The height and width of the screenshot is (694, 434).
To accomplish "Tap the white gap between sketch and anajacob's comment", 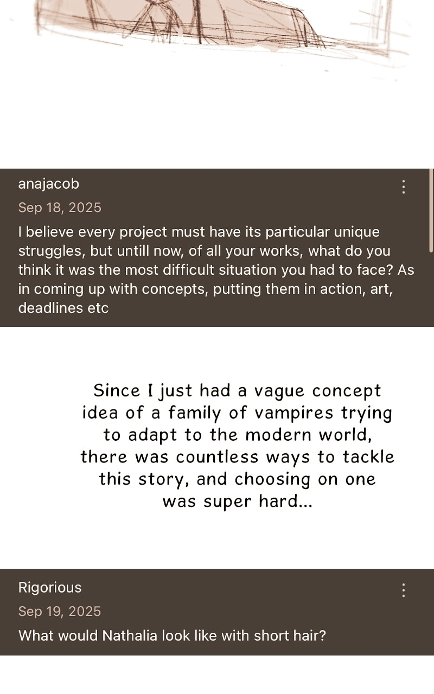I will click(x=217, y=119).
